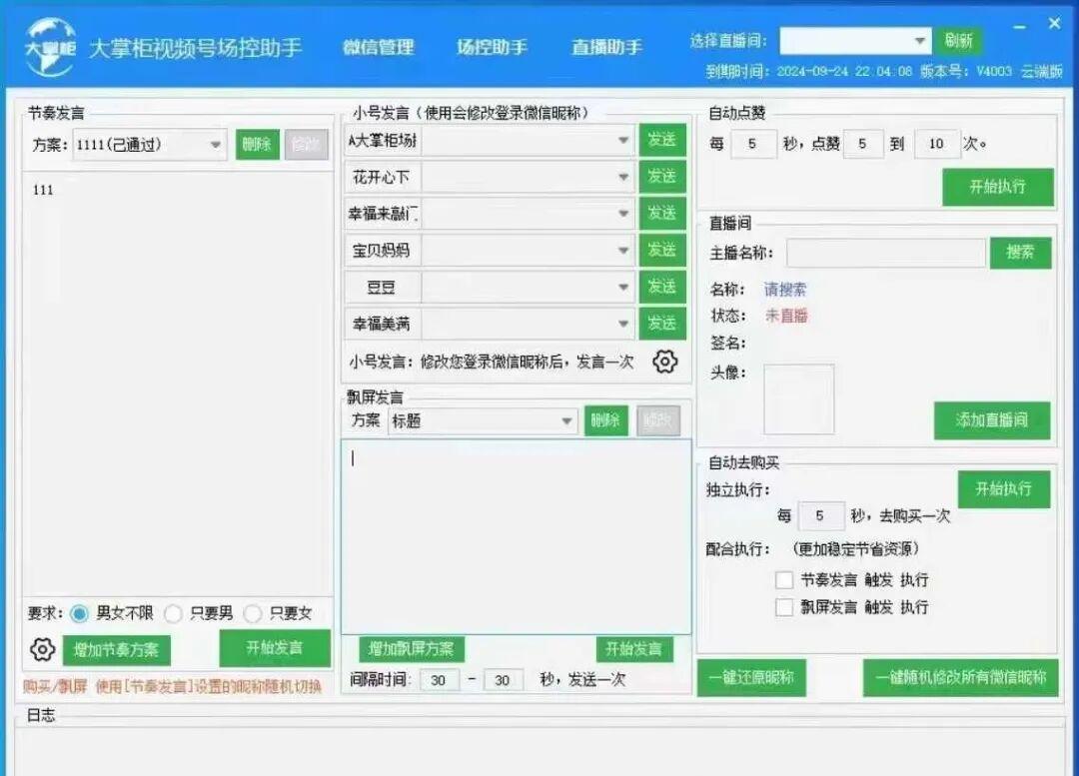
Task: Start 自动点赞 with 开始执行 button
Action: (998, 187)
